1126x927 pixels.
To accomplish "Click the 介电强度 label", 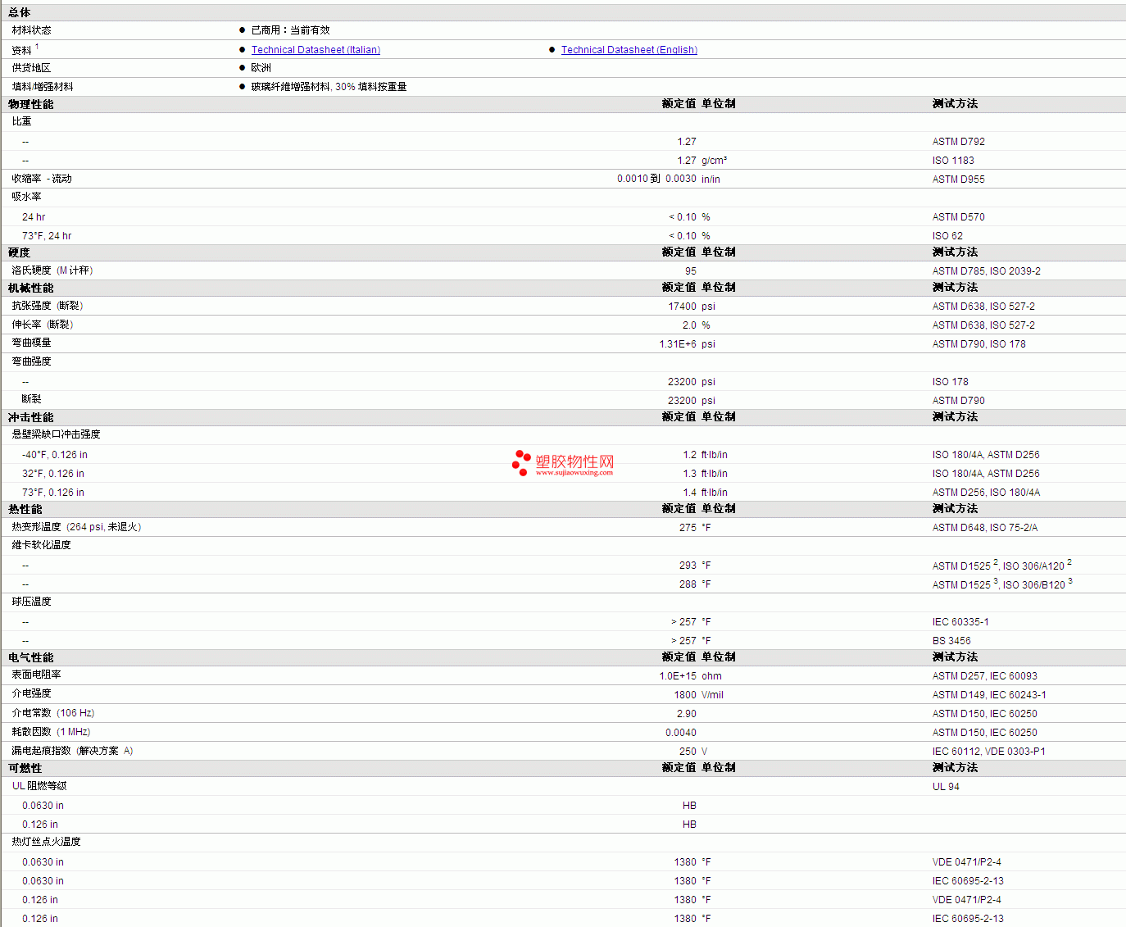I will tap(31, 693).
